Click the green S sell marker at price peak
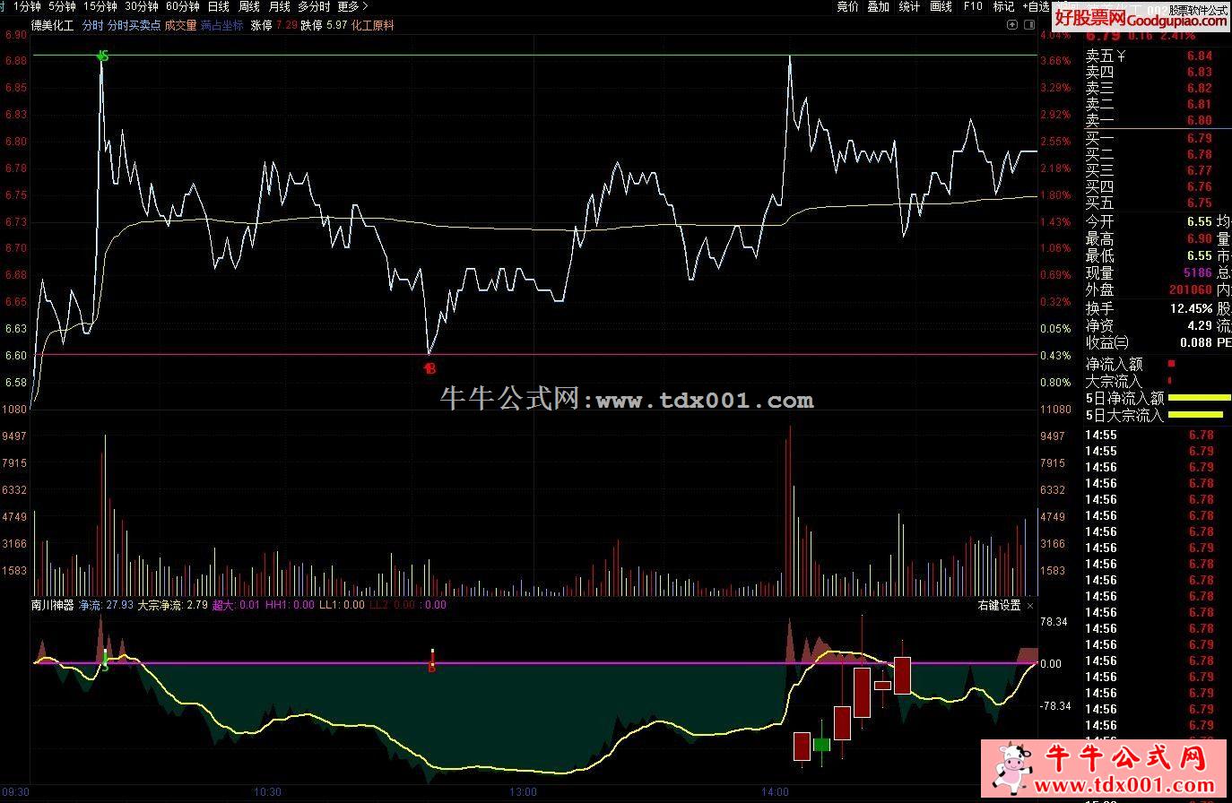This screenshot has height=803, width=1232. coord(103,56)
